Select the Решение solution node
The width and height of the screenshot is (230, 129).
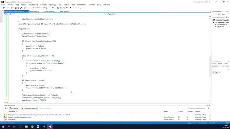(221, 20)
